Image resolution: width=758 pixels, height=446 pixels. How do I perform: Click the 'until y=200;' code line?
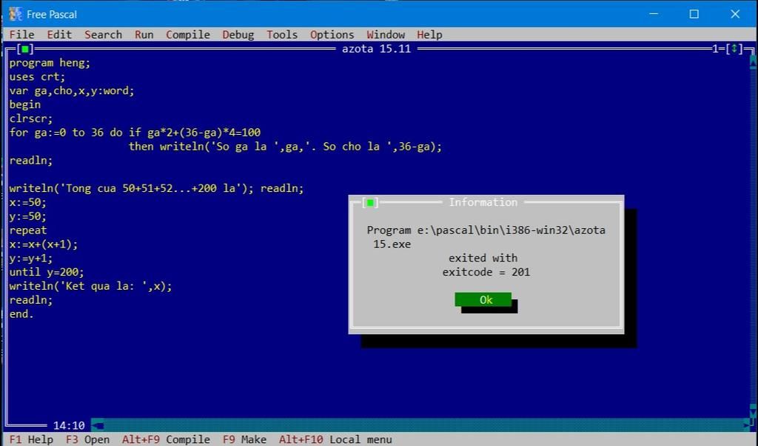click(x=47, y=273)
